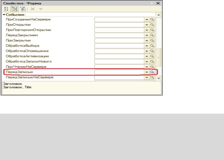The image size is (224, 160).
Task: Click the magnifier icon for ОбработкаЗаписиНового
Action: [152, 62]
